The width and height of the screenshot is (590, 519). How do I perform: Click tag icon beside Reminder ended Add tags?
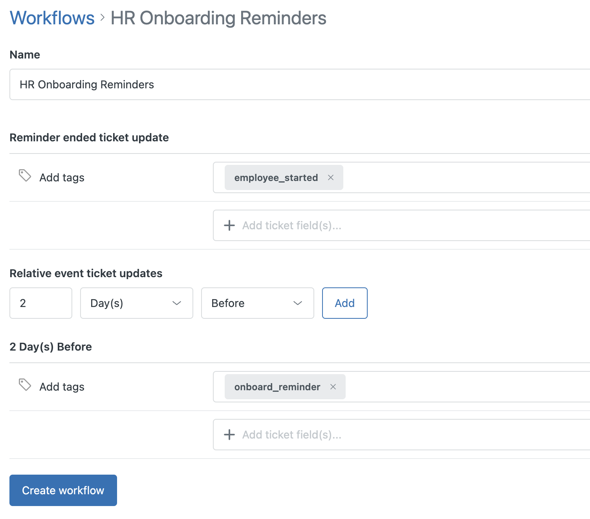point(25,175)
